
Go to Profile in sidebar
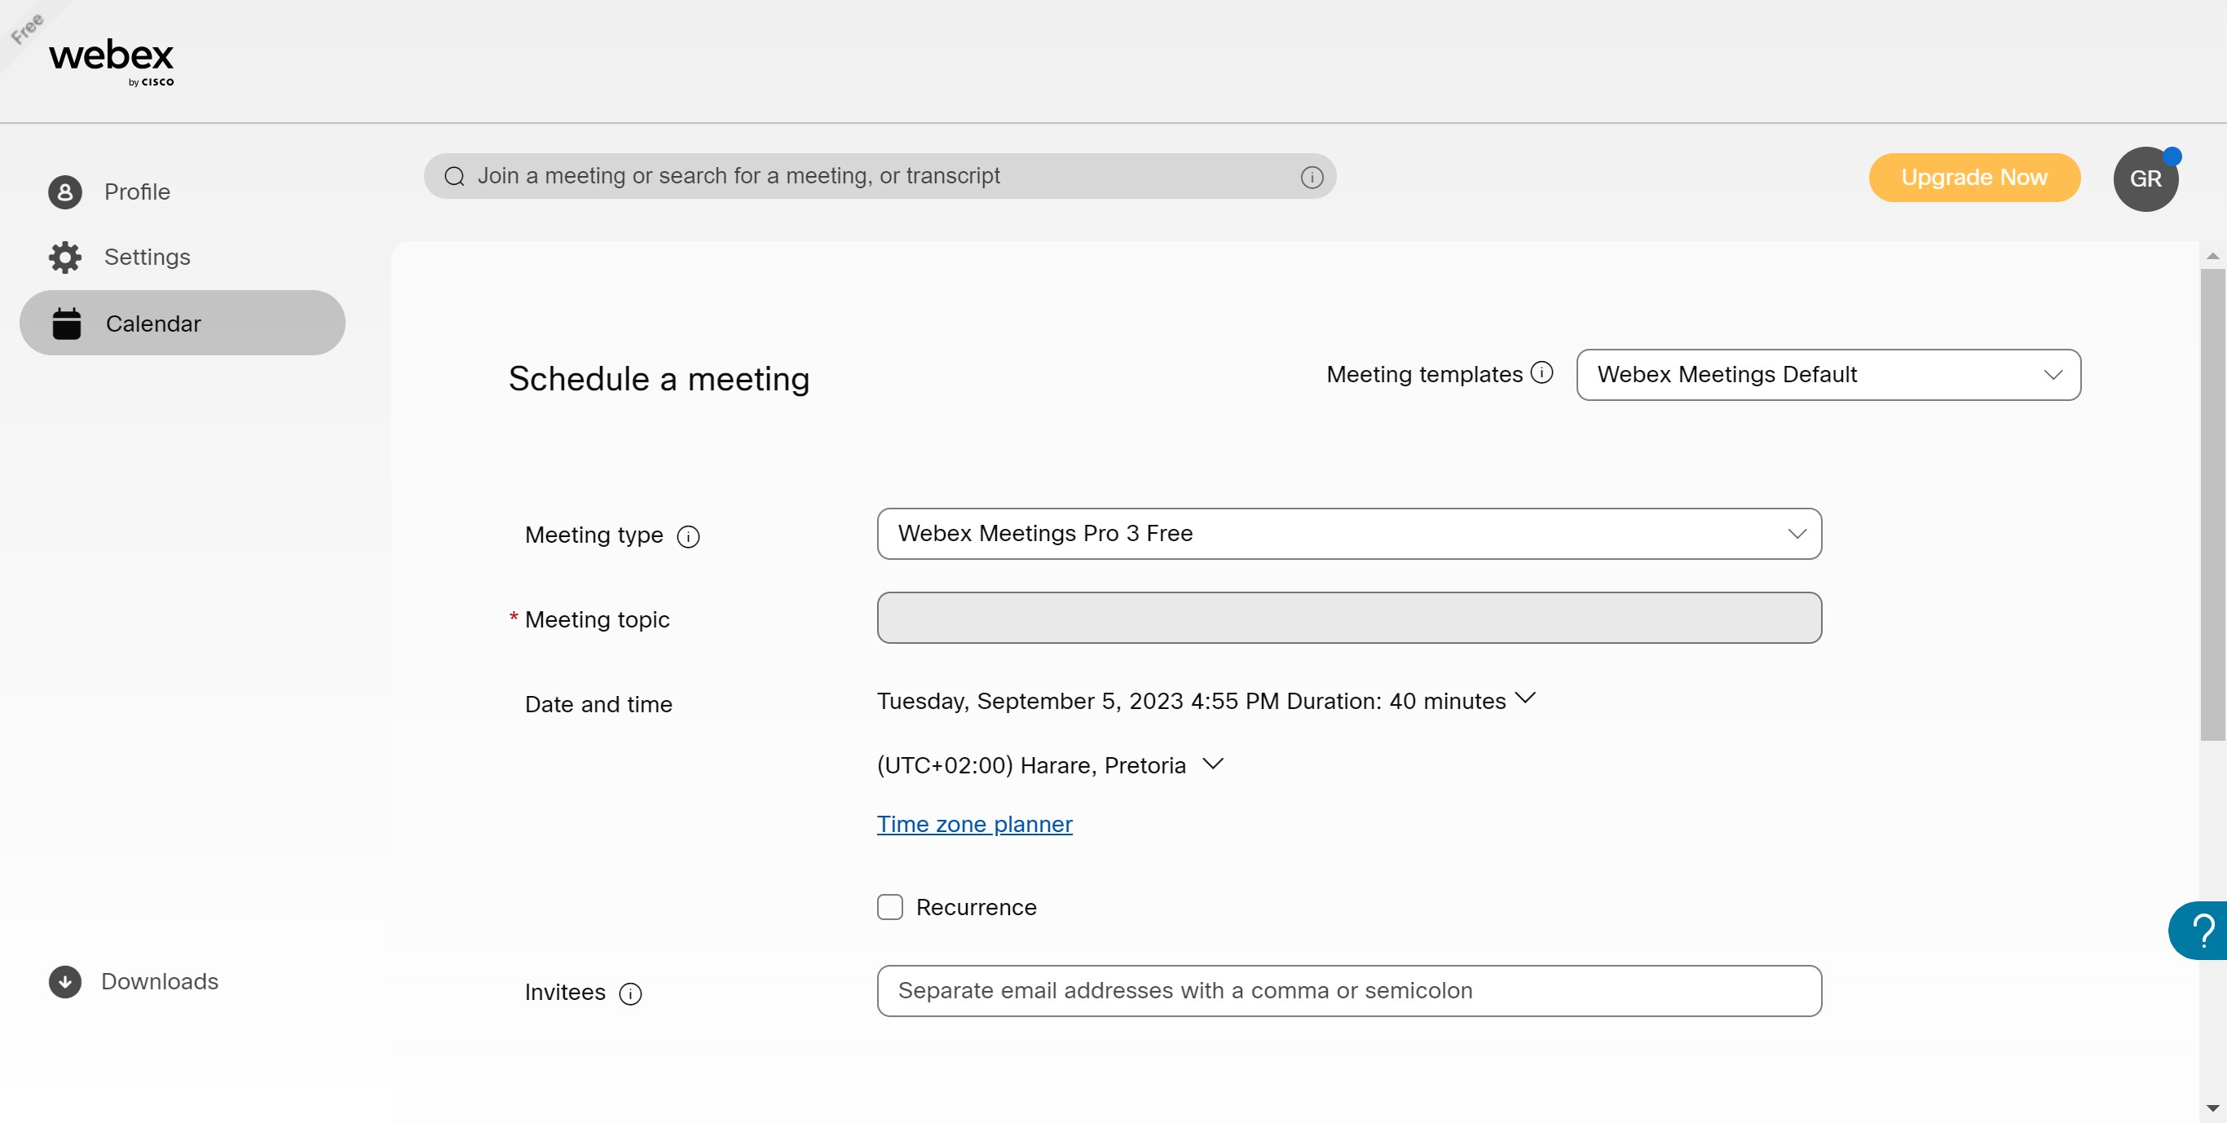pyautogui.click(x=137, y=192)
